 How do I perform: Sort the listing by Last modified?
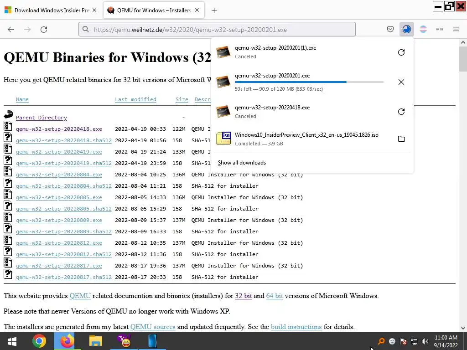tap(135, 99)
